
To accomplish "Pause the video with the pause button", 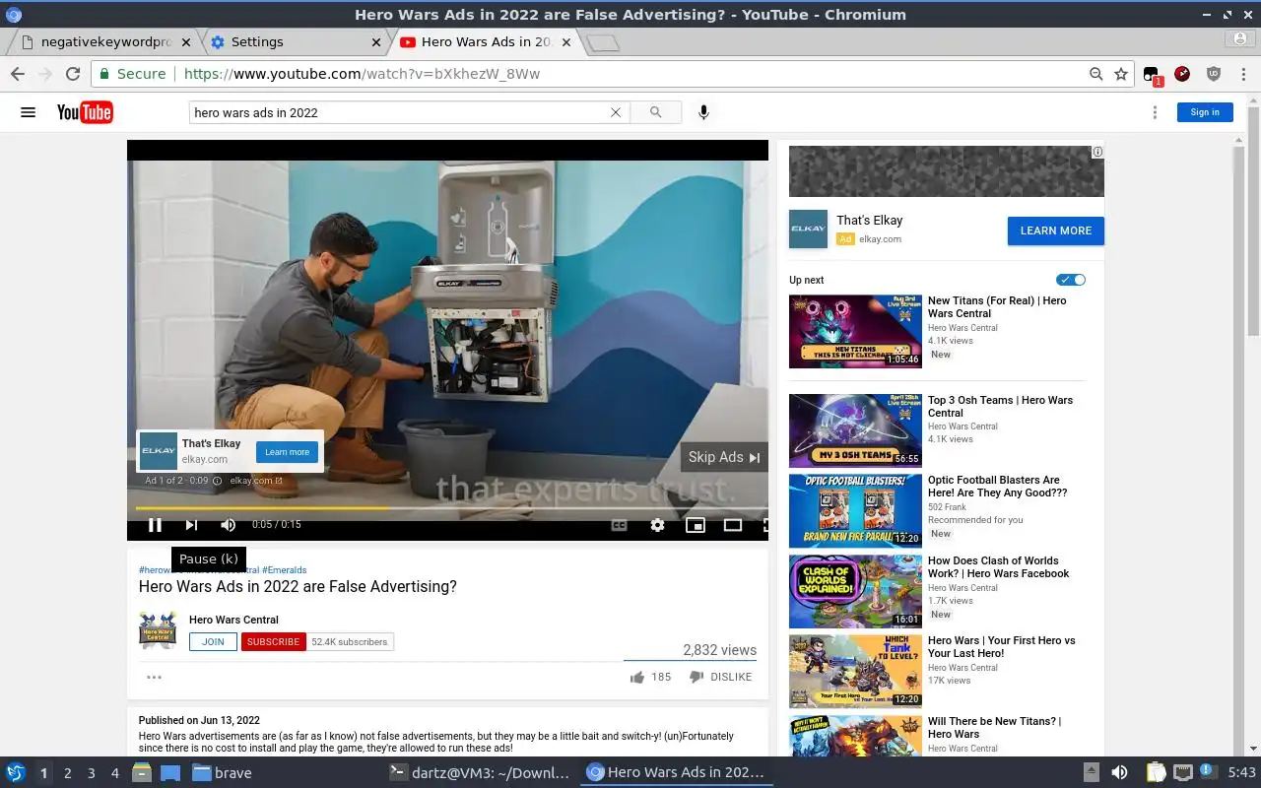I will (x=155, y=525).
